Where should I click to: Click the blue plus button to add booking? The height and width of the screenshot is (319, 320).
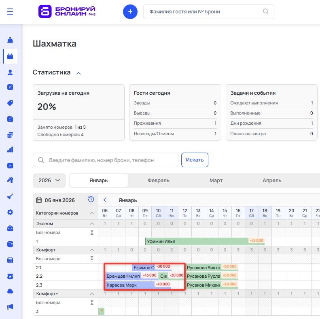click(x=130, y=12)
